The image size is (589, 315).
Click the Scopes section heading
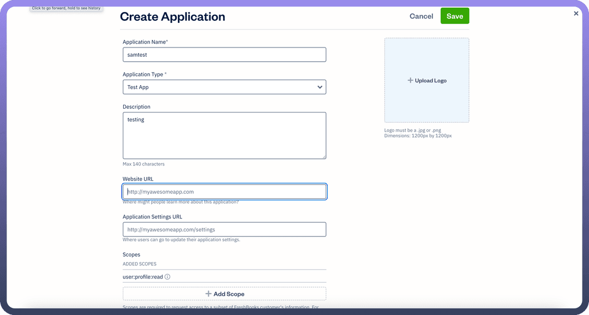click(131, 254)
